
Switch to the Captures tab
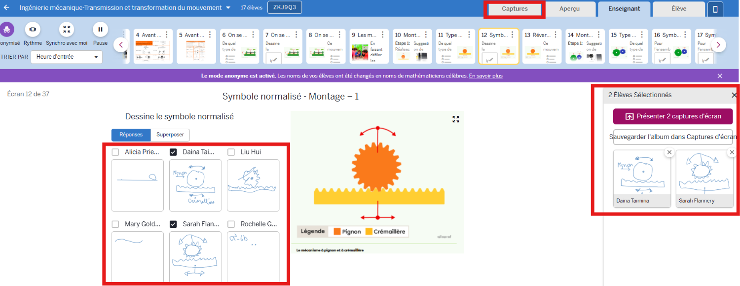click(x=515, y=9)
